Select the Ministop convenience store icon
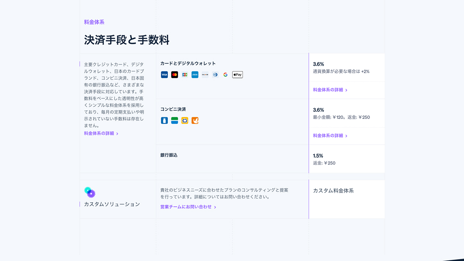 (x=185, y=120)
